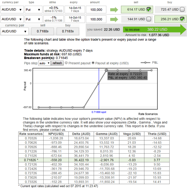Click the Gamma value -13,460.50
The width and height of the screenshot is (187, 188).
106,173
